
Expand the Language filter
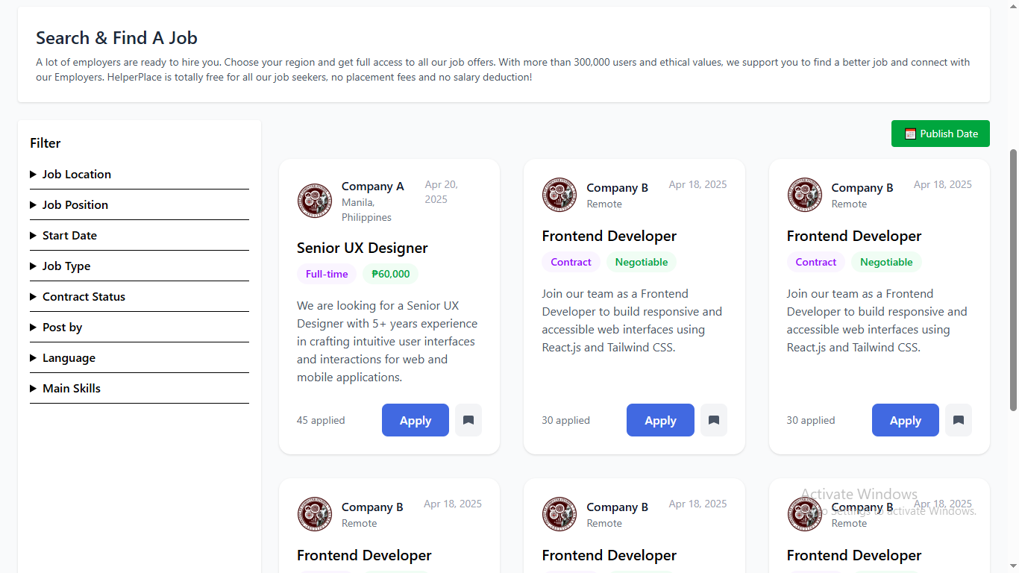pyautogui.click(x=69, y=358)
